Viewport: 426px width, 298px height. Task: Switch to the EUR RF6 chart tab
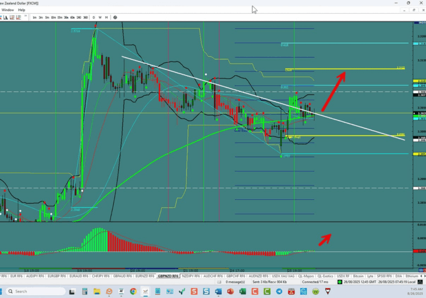pos(16,276)
